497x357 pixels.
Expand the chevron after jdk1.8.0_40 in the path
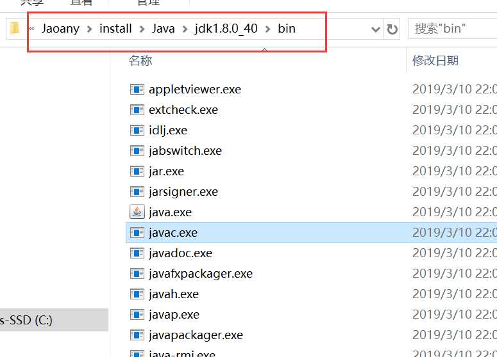268,29
